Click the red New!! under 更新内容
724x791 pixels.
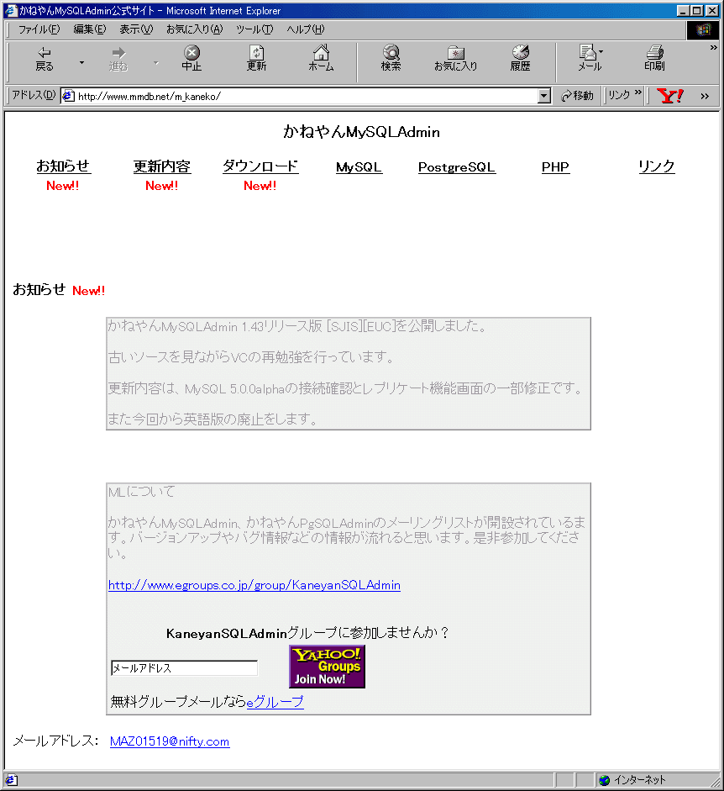click(162, 186)
